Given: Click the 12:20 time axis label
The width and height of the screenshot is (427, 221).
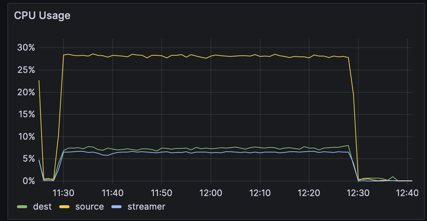Looking at the screenshot, I should [x=309, y=193].
